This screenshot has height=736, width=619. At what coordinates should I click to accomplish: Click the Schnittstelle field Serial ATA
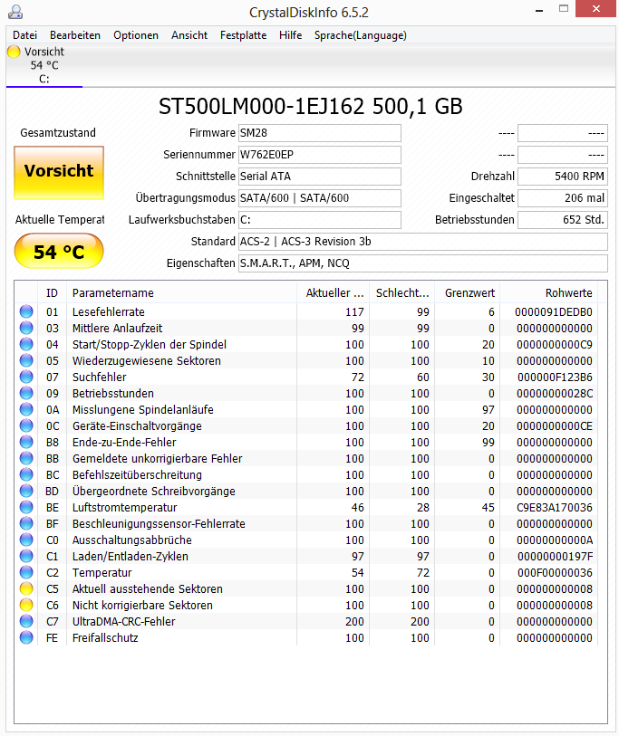[x=320, y=176]
